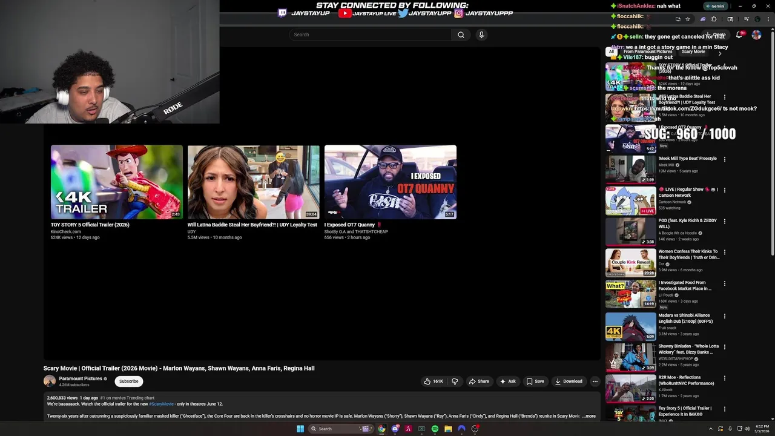
Task: Play TOY STORY 5 Official Trailer end card
Action: tap(116, 182)
